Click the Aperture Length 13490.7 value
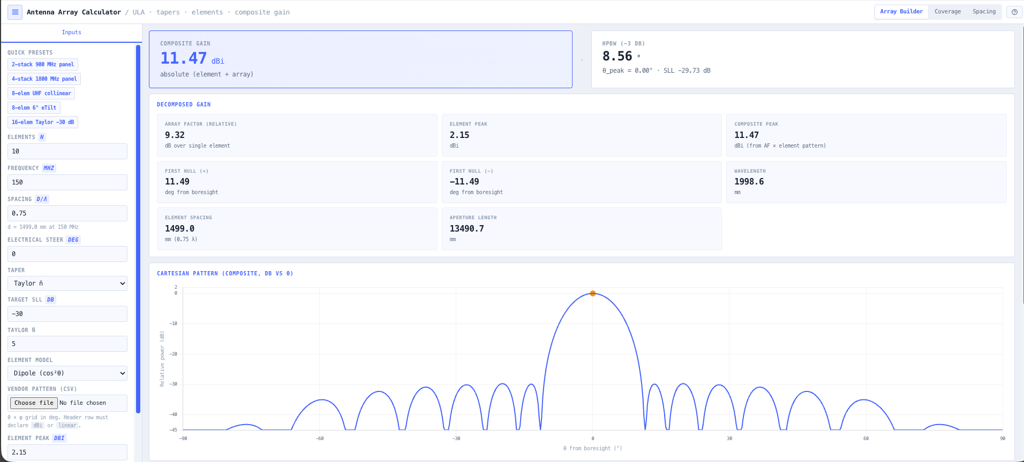This screenshot has width=1024, height=462. point(467,229)
